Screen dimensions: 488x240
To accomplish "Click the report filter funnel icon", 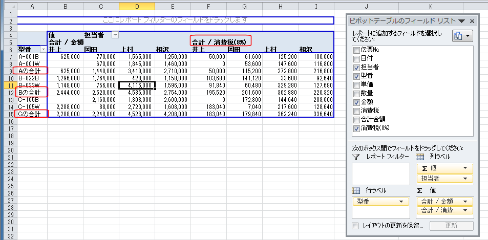I will [356, 156].
